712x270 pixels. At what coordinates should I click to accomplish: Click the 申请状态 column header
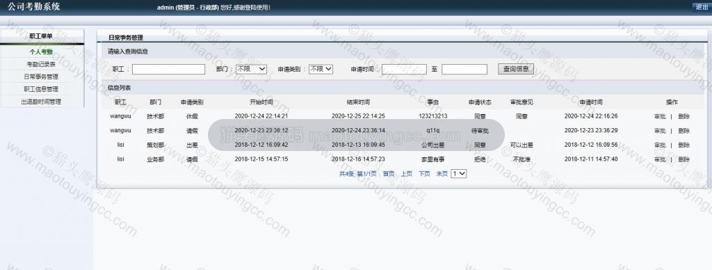click(480, 102)
